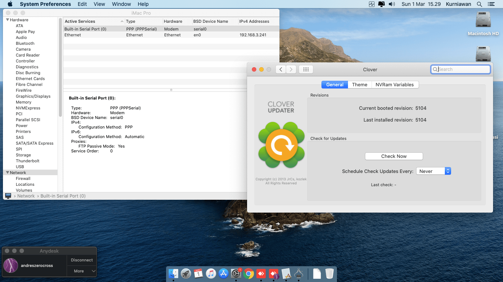Click Built-in Serial Port (0) in path bar

63,196
